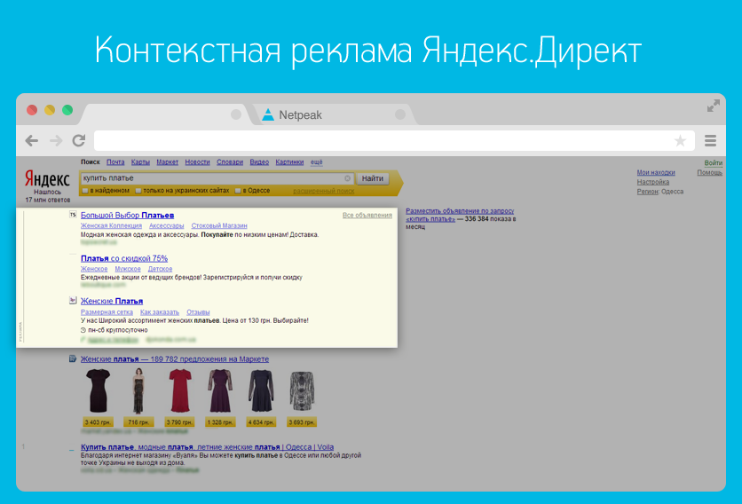This screenshot has height=504, width=742.
Task: Open Почта in the services menu
Action: [x=115, y=161]
